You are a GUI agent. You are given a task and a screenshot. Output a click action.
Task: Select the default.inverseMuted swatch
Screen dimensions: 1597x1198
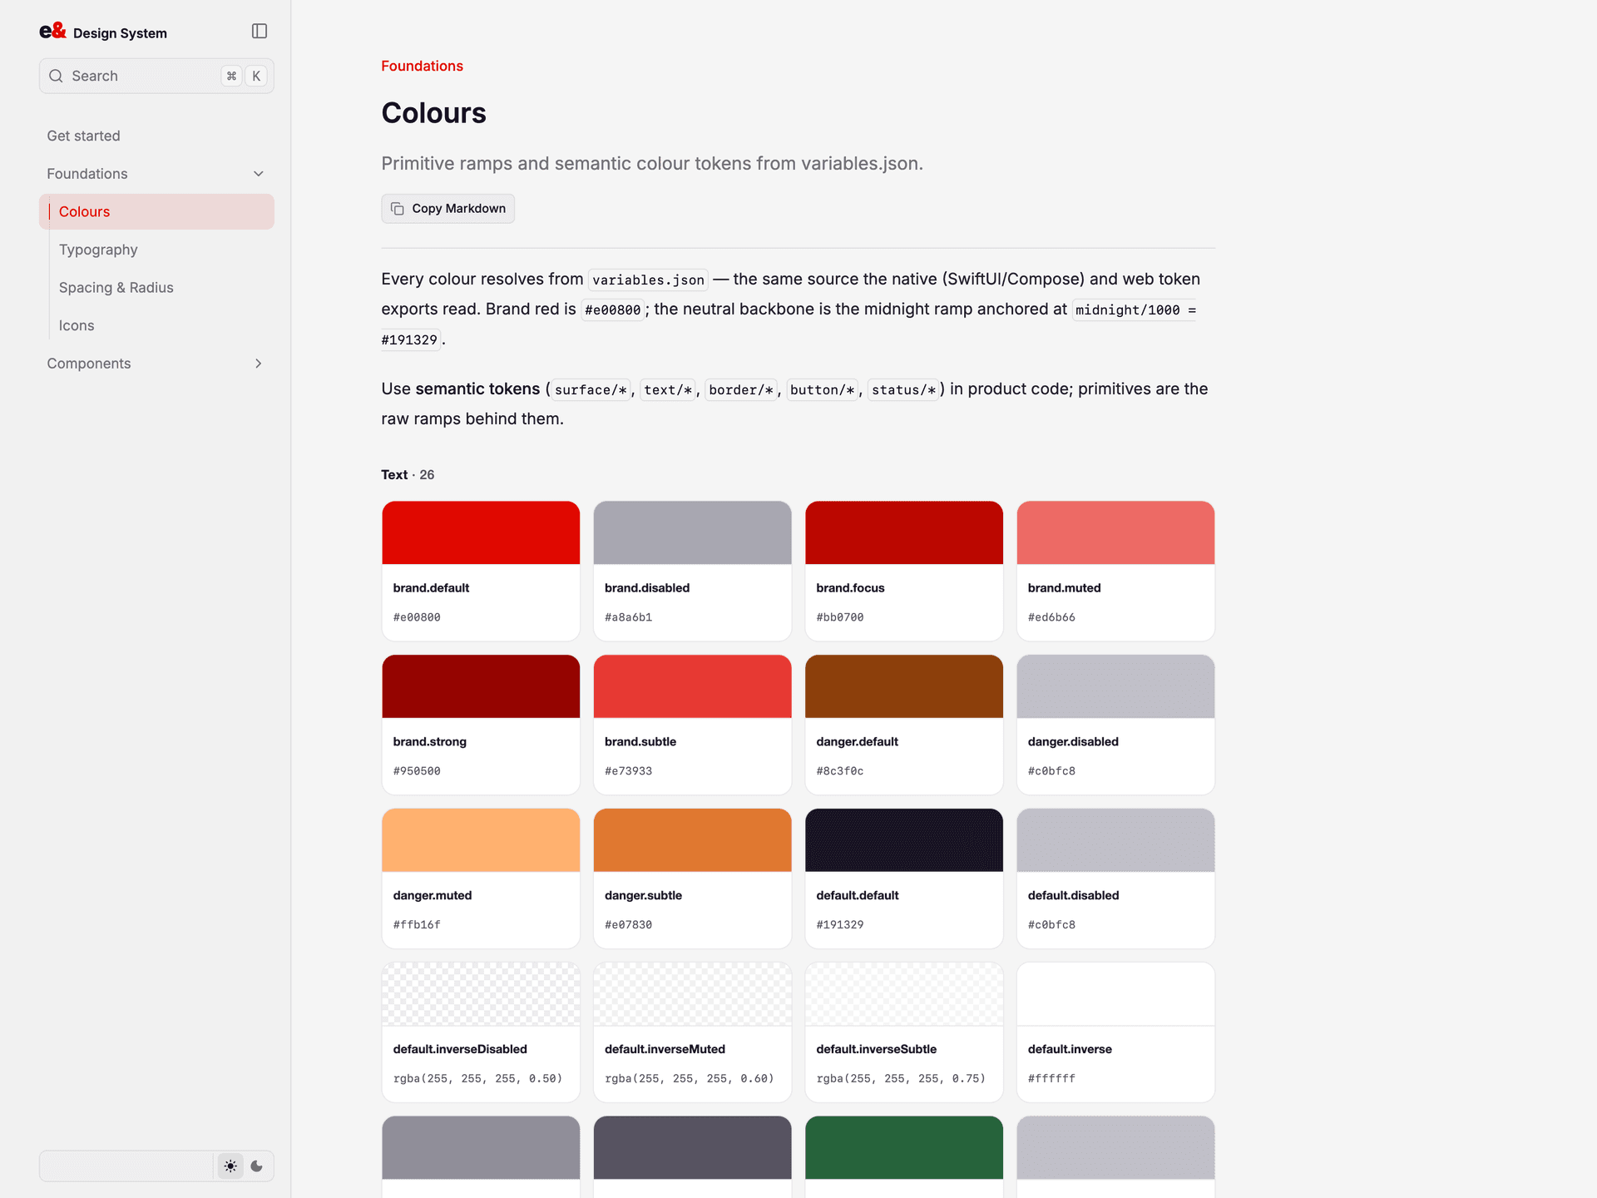point(693,994)
